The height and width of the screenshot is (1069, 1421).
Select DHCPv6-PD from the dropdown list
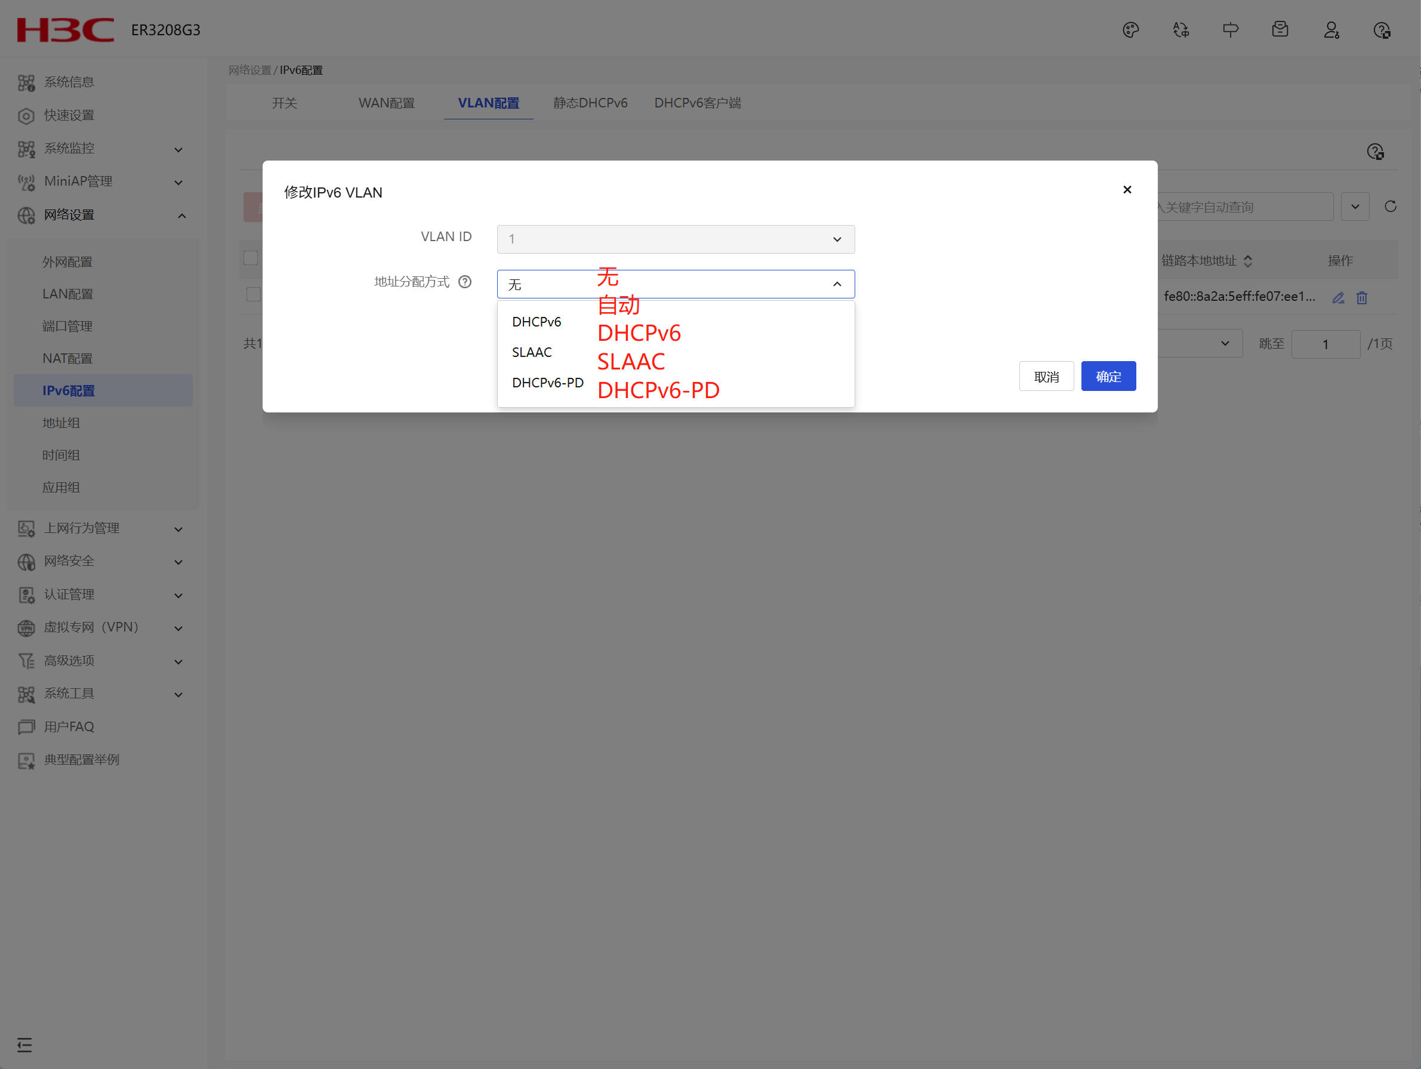click(x=547, y=383)
